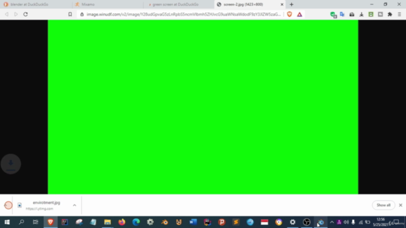The width and height of the screenshot is (406, 228).
Task: Open the download arrow extension
Action: point(361,15)
